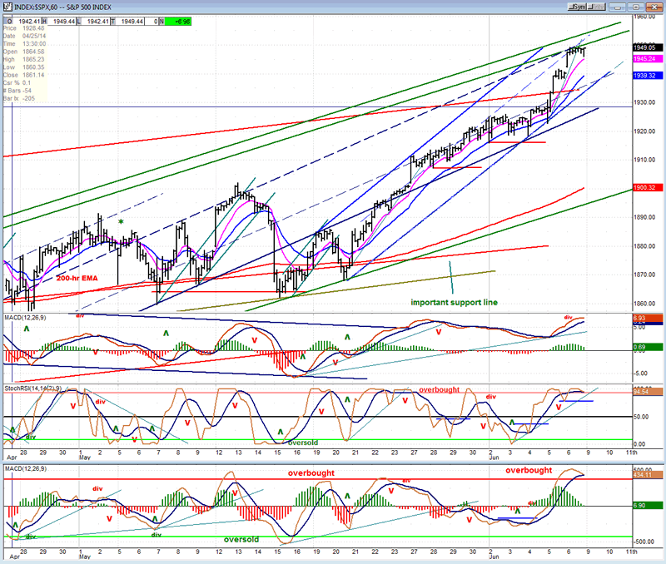
Task: Close the SPX chart window
Action: pos(654,7)
